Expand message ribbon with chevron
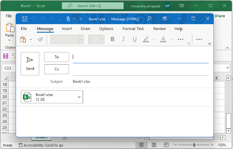 coord(209,44)
